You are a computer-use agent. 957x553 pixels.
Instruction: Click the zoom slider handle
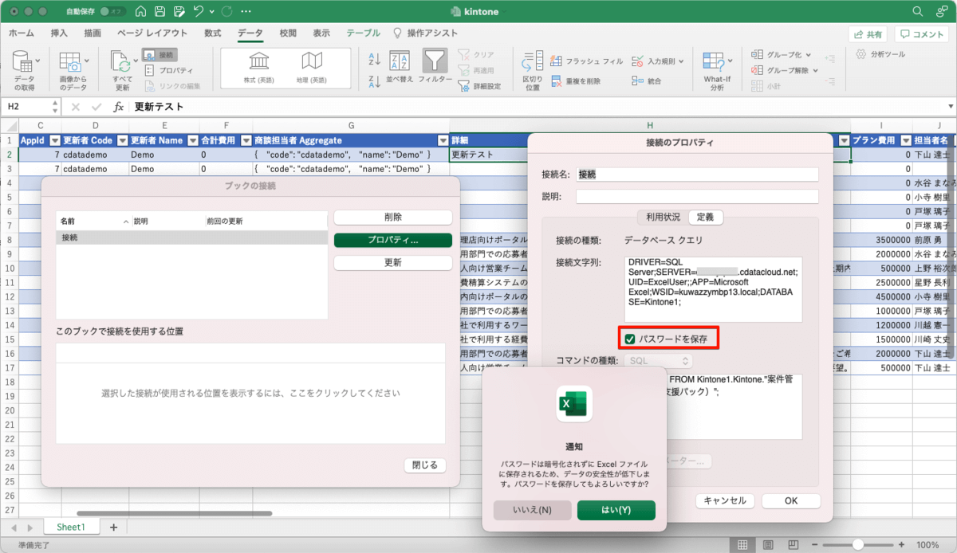pos(857,545)
